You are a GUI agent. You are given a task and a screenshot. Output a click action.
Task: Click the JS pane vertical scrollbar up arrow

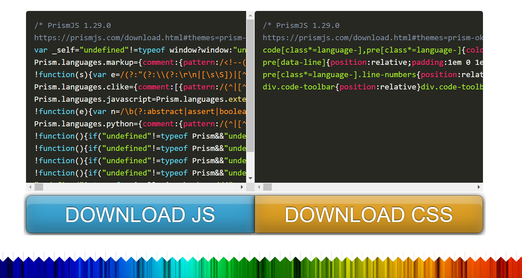(250, 15)
